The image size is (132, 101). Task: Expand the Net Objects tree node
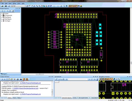tap(2, 19)
